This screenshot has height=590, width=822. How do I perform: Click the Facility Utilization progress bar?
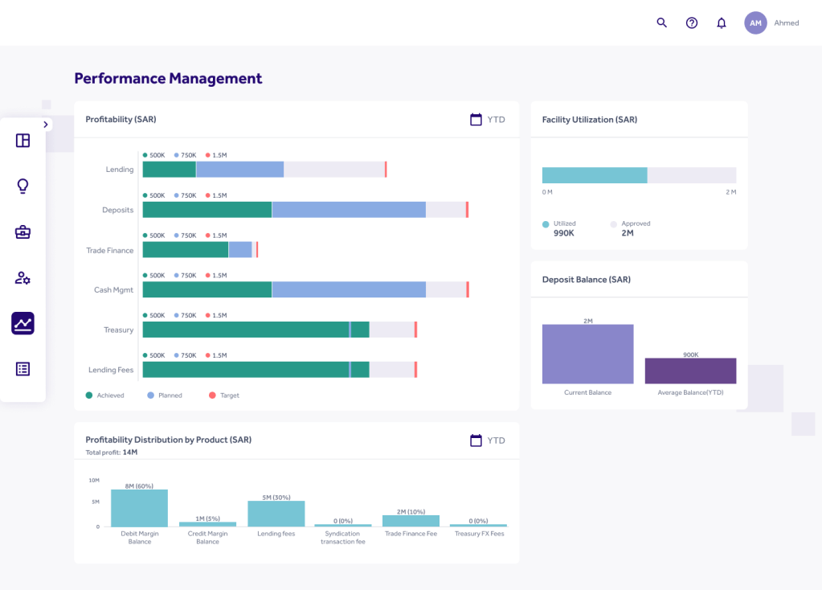[x=639, y=175]
